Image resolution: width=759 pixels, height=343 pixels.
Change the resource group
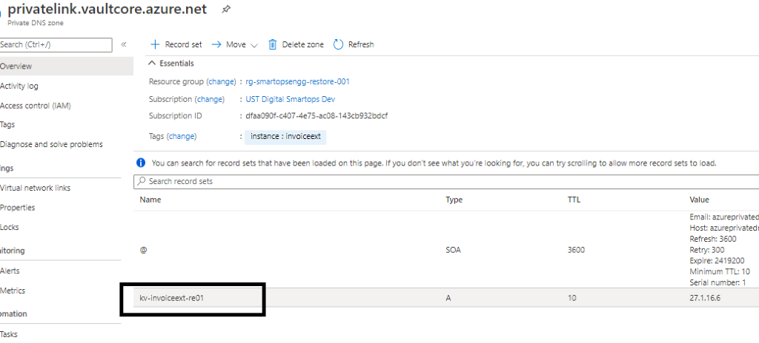221,81
